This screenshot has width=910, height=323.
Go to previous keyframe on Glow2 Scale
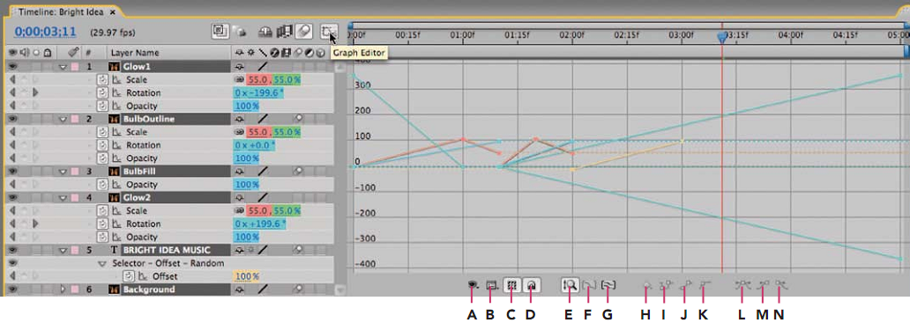point(12,210)
